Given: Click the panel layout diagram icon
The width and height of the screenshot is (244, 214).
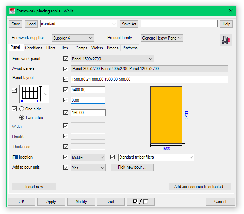Looking at the screenshot, I should (31, 94).
